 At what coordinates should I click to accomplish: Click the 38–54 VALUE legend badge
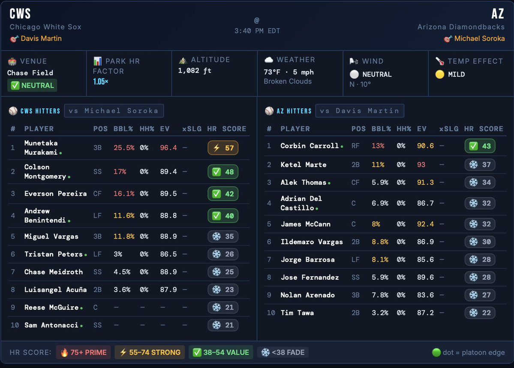point(221,352)
